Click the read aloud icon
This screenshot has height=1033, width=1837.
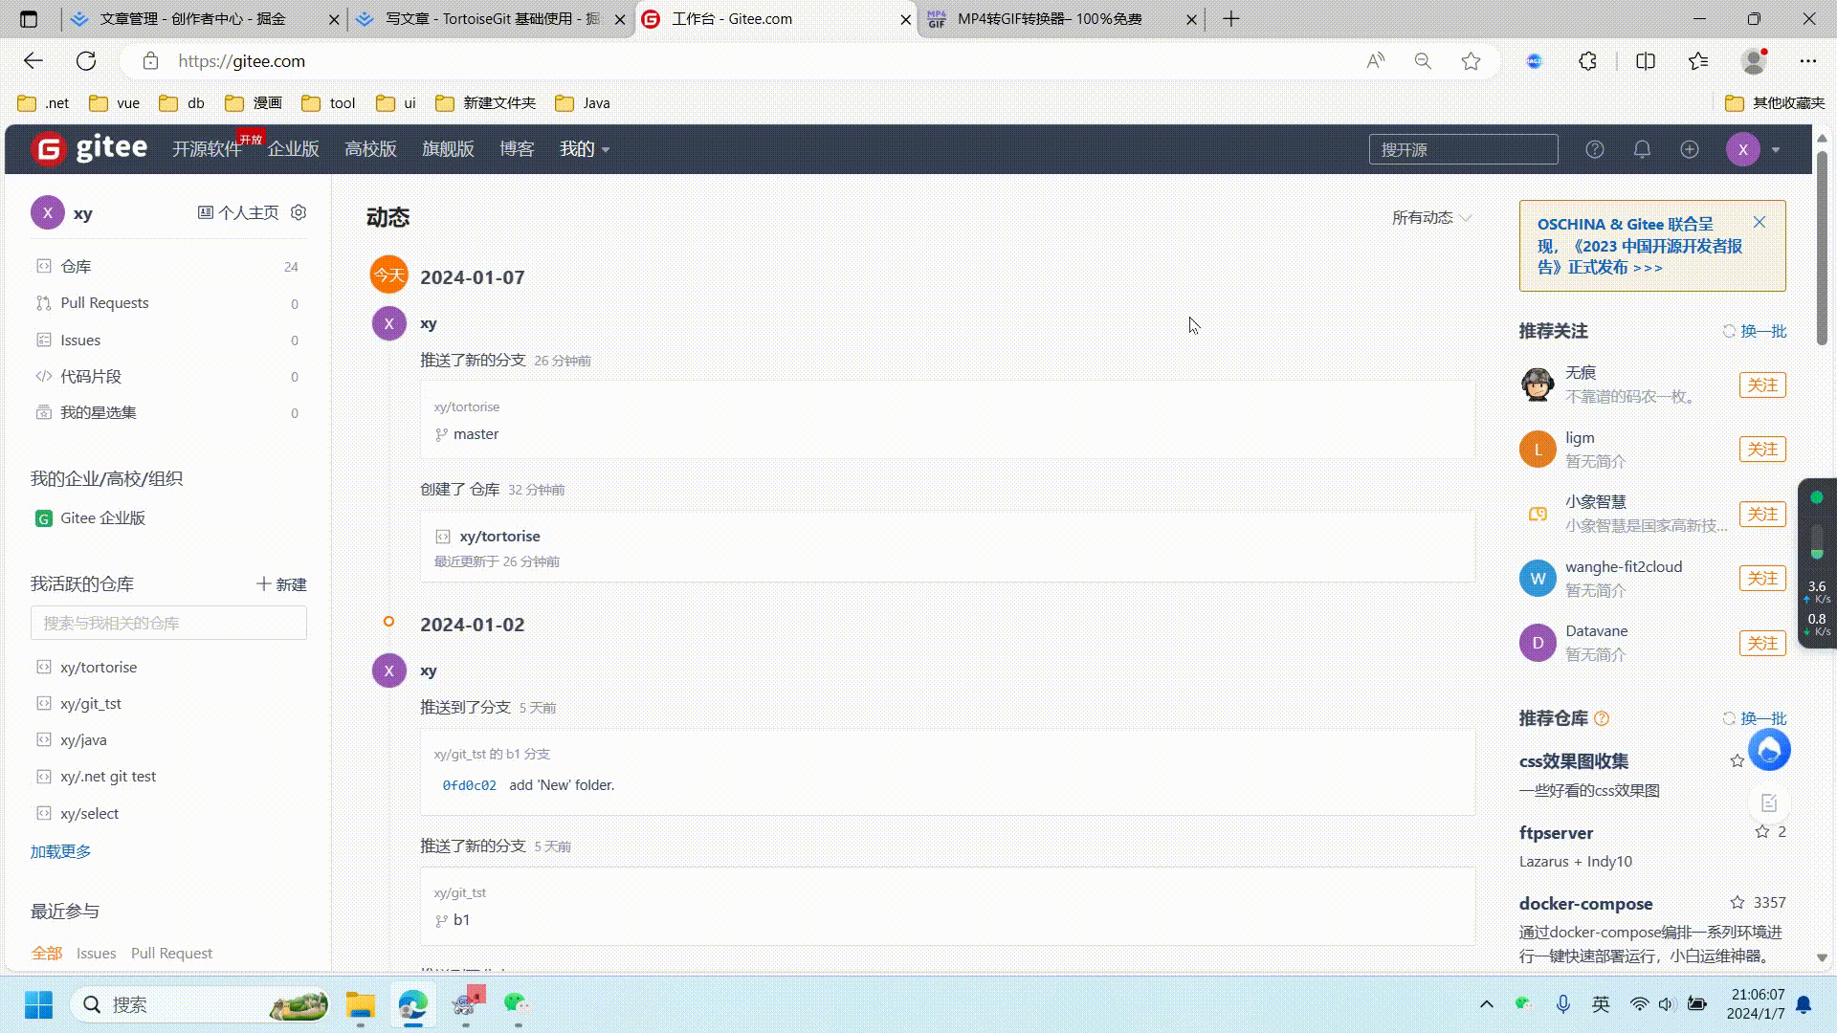point(1376,61)
